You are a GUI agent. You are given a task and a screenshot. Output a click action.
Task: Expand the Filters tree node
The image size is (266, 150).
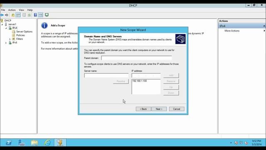[x=10, y=39]
